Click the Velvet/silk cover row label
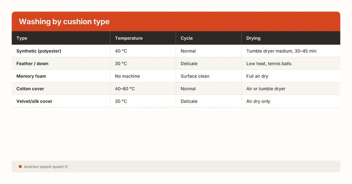The height and width of the screenshot is (184, 352). [x=34, y=101]
